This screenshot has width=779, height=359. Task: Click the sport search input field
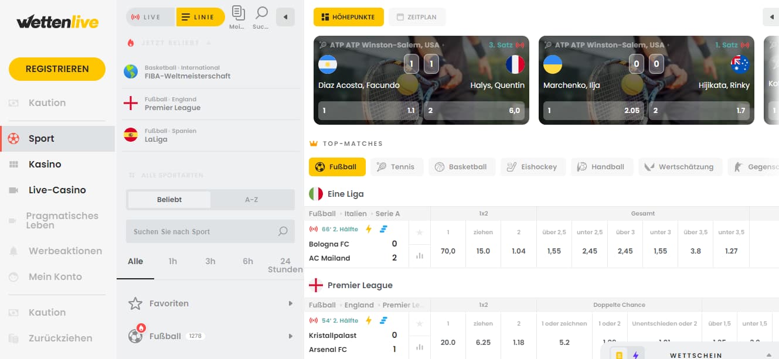point(202,231)
